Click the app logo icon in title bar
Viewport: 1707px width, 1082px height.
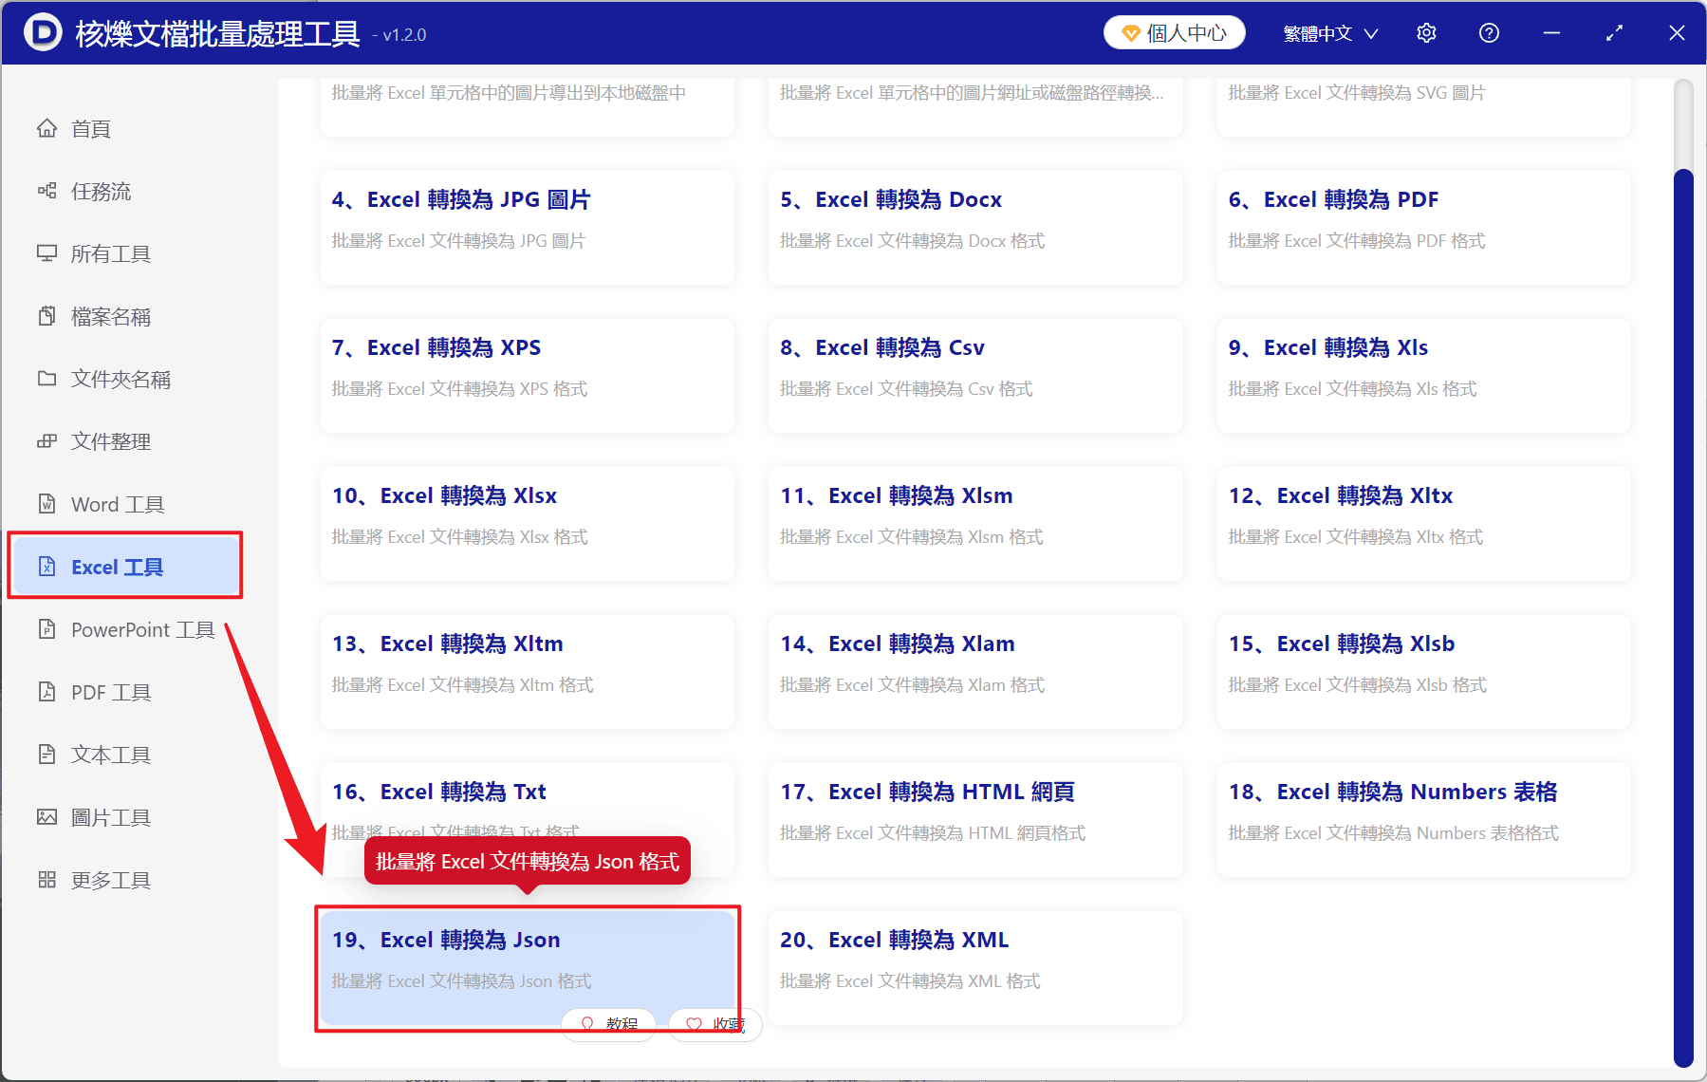(43, 33)
